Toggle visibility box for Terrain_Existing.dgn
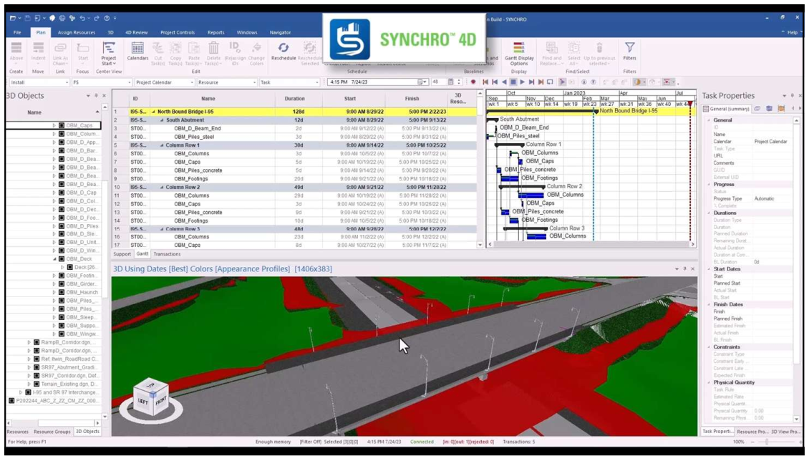Image resolution: width=809 pixels, height=456 pixels. click(37, 384)
